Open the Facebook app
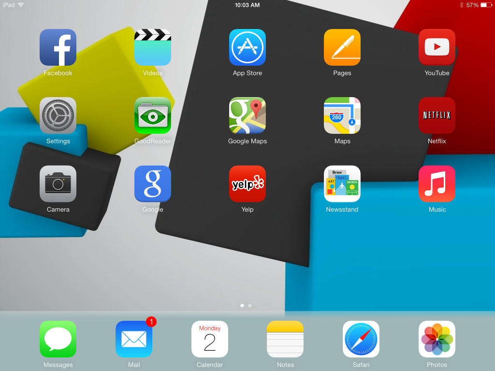This screenshot has height=371, width=495. coord(58,47)
